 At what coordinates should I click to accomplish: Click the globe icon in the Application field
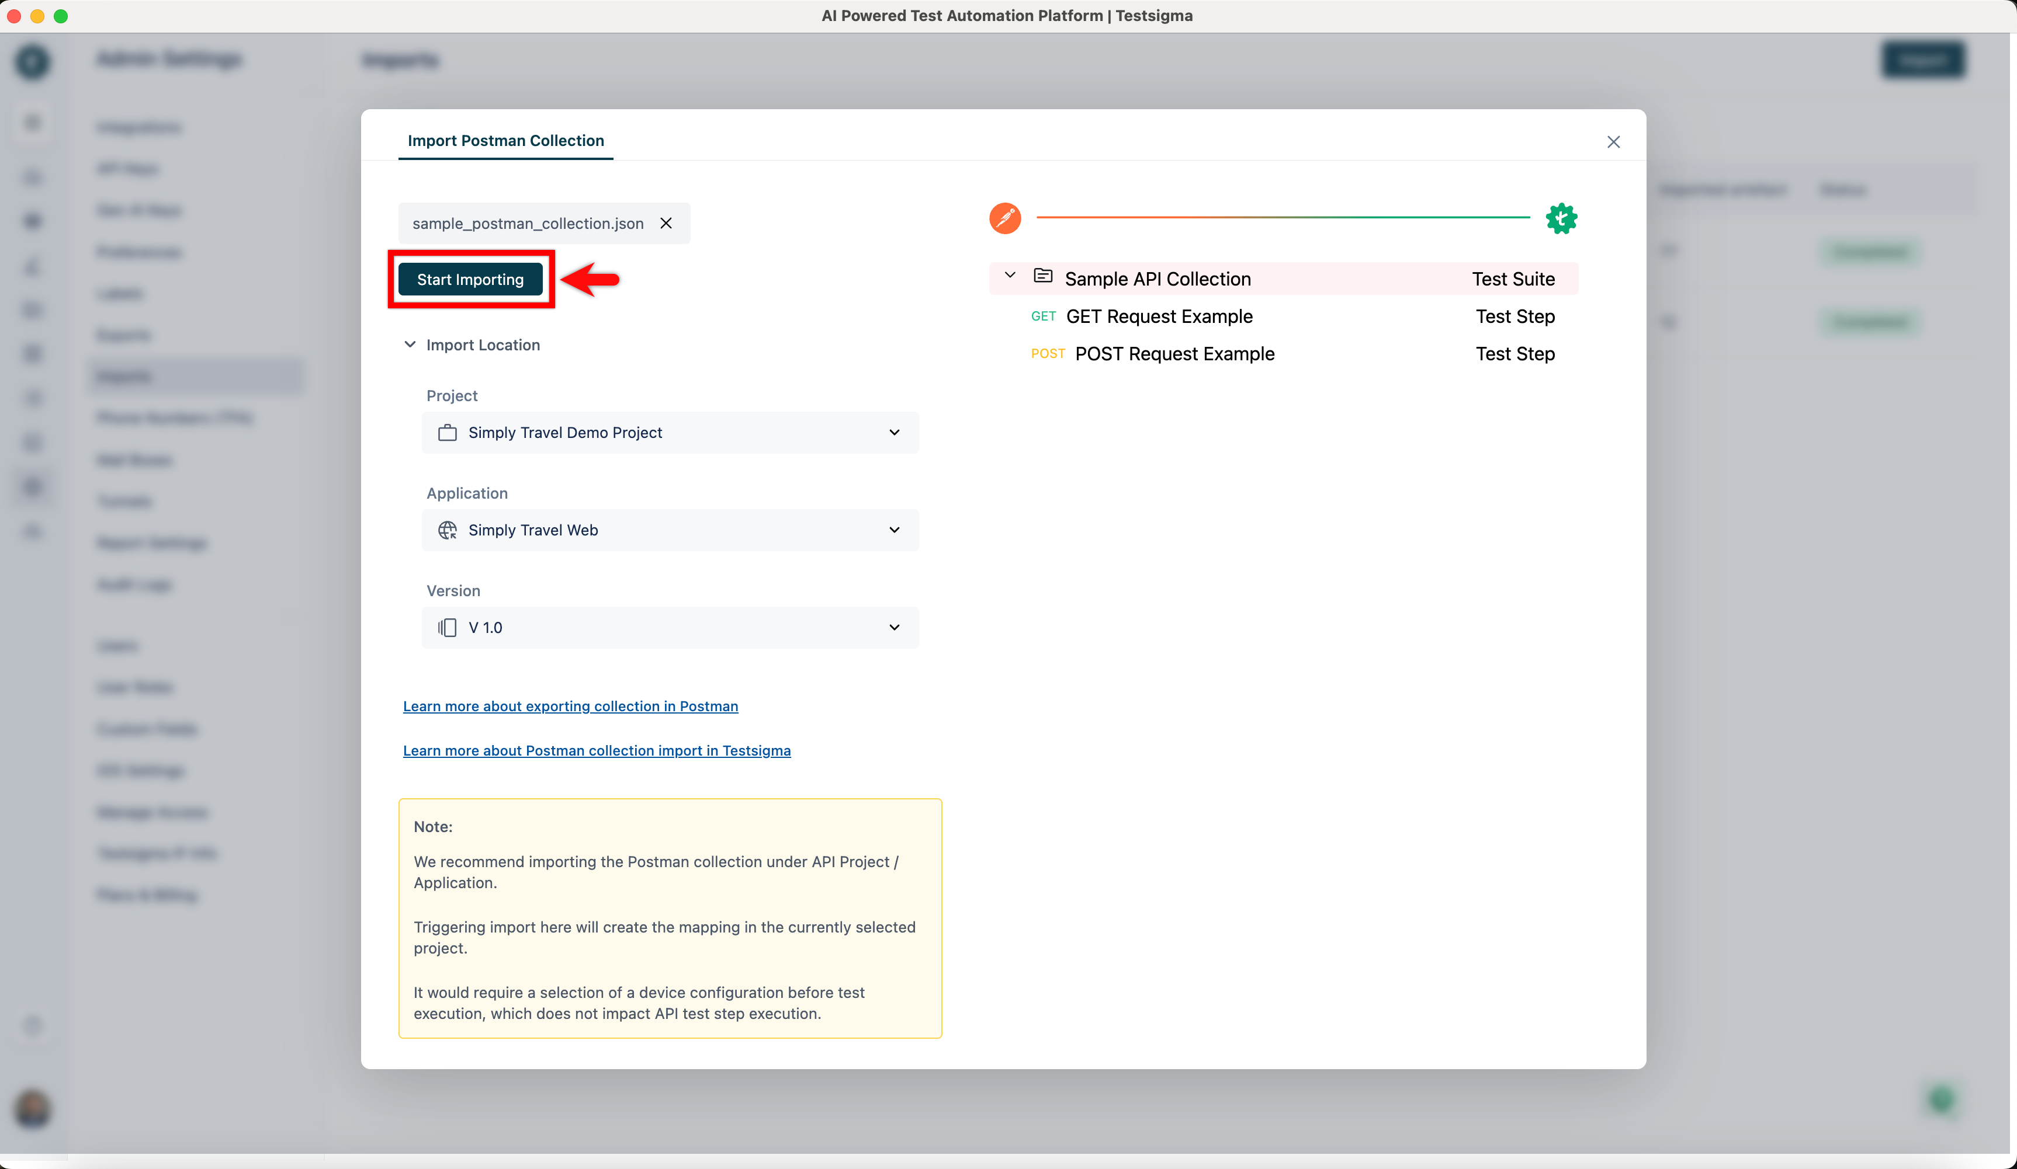448,530
